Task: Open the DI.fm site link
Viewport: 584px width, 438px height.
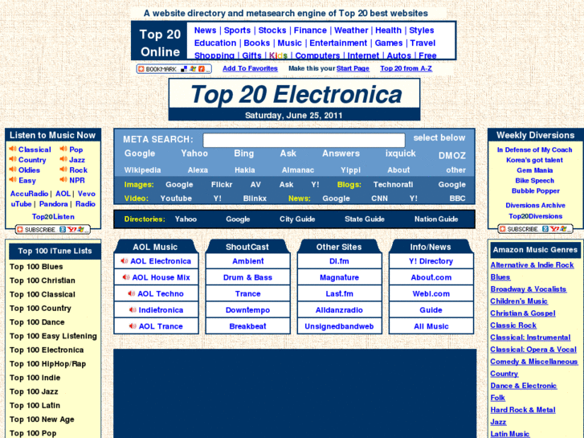Action: [x=339, y=261]
